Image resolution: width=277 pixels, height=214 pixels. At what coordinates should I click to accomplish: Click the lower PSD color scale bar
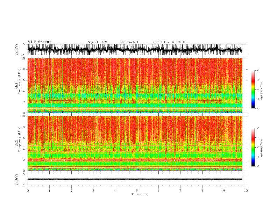[x=253, y=147]
